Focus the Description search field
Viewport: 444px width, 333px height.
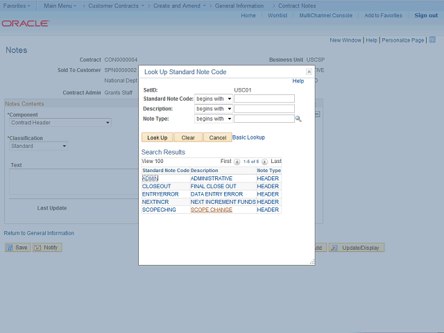264,109
